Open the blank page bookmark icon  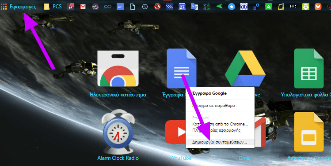(133, 7)
